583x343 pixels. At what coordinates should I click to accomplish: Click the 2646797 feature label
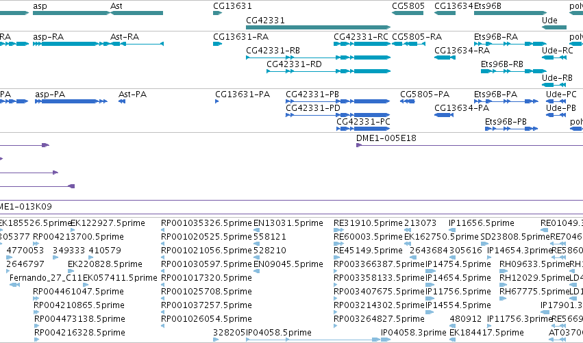(x=25, y=264)
